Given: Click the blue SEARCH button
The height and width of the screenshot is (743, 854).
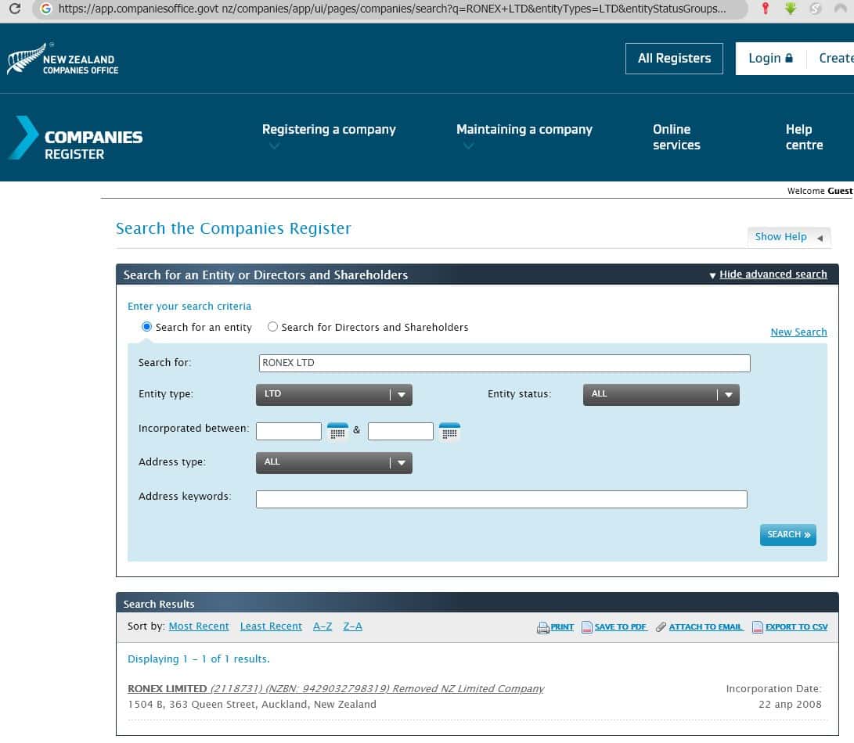Looking at the screenshot, I should coord(787,534).
